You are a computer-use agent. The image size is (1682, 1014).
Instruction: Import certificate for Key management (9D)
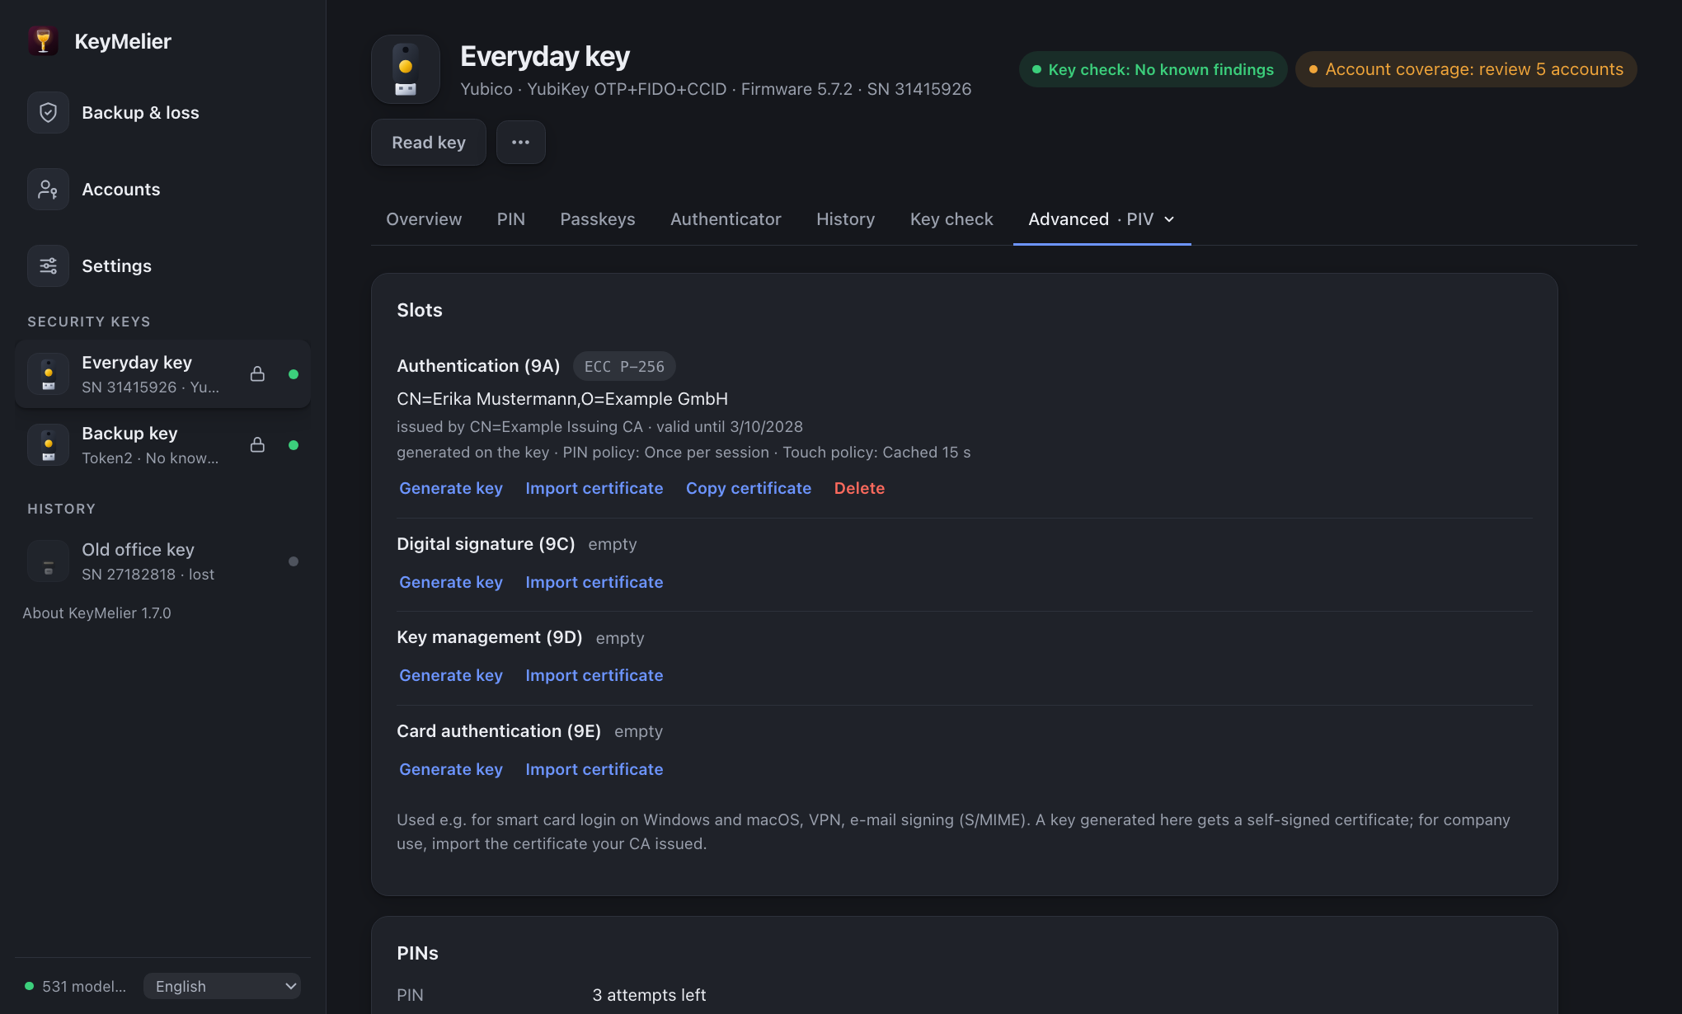(594, 675)
